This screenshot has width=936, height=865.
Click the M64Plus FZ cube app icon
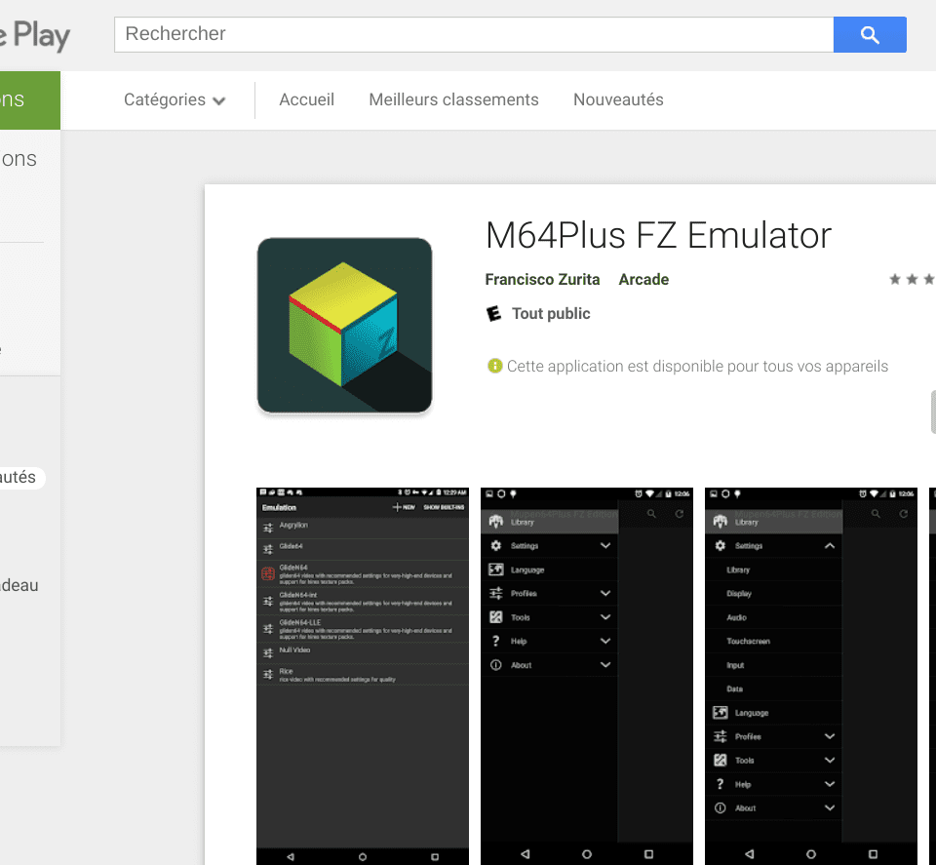pyautogui.click(x=344, y=326)
